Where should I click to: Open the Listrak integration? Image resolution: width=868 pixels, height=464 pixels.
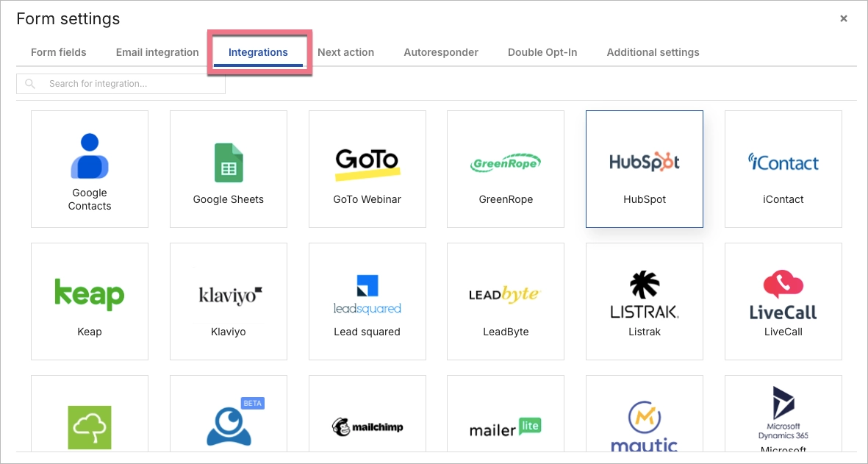point(644,301)
